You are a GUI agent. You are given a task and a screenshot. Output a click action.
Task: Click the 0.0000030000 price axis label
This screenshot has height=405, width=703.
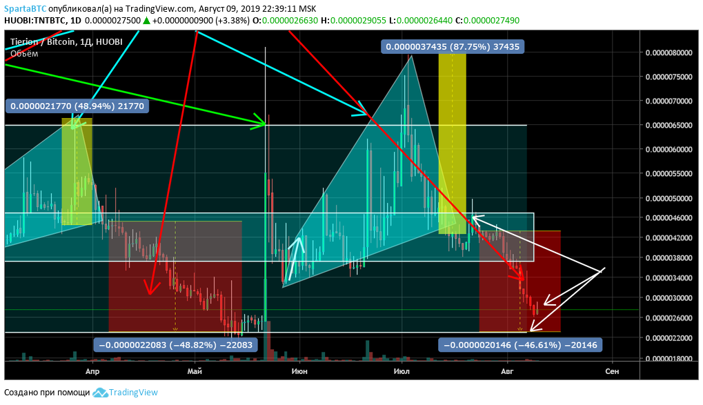coord(669,298)
